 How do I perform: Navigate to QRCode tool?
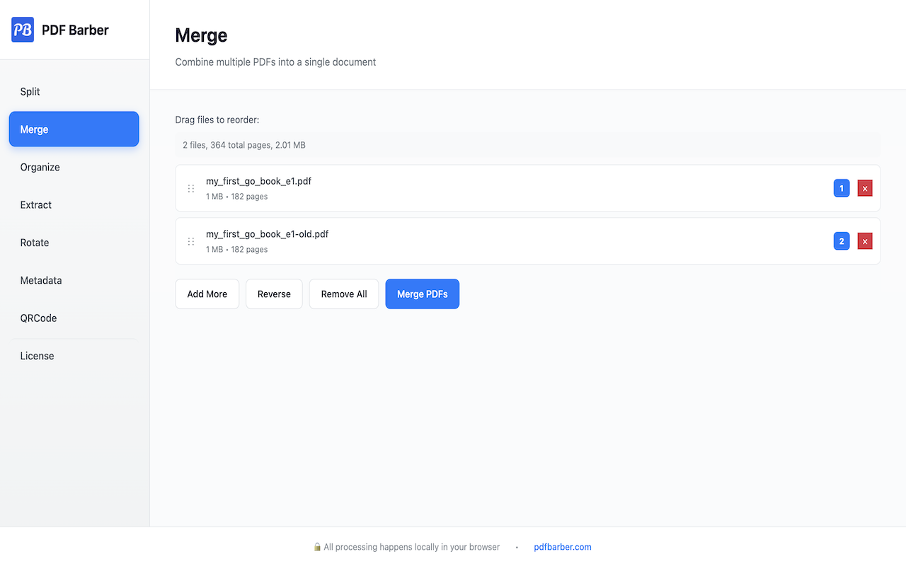point(39,318)
